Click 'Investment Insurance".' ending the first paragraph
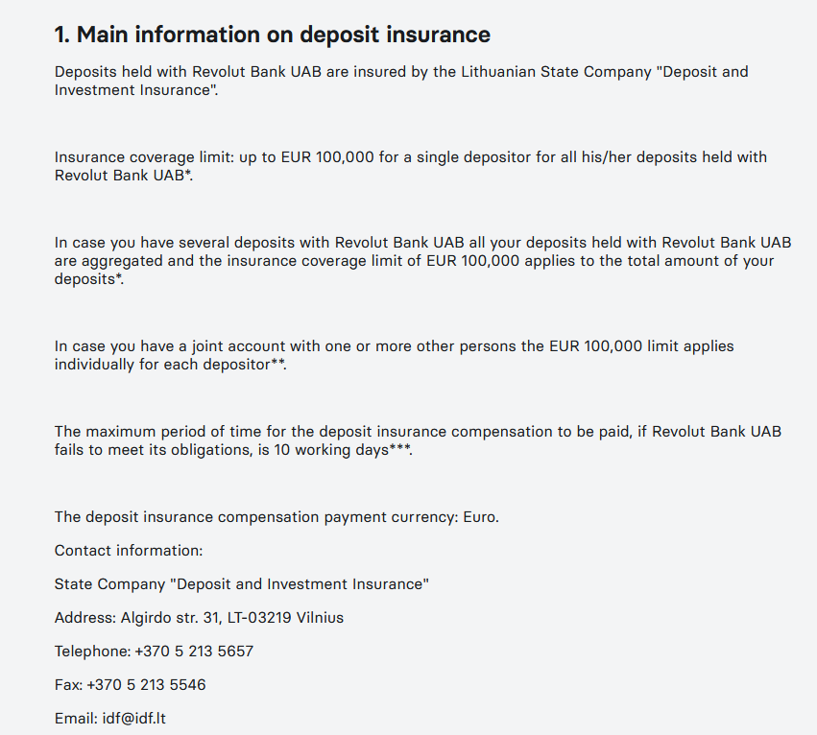The width and height of the screenshot is (817, 735). coord(136,89)
